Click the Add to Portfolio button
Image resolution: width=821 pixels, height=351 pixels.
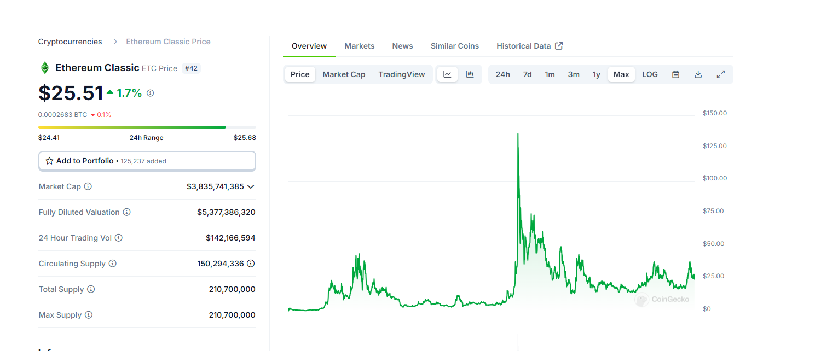click(x=147, y=161)
